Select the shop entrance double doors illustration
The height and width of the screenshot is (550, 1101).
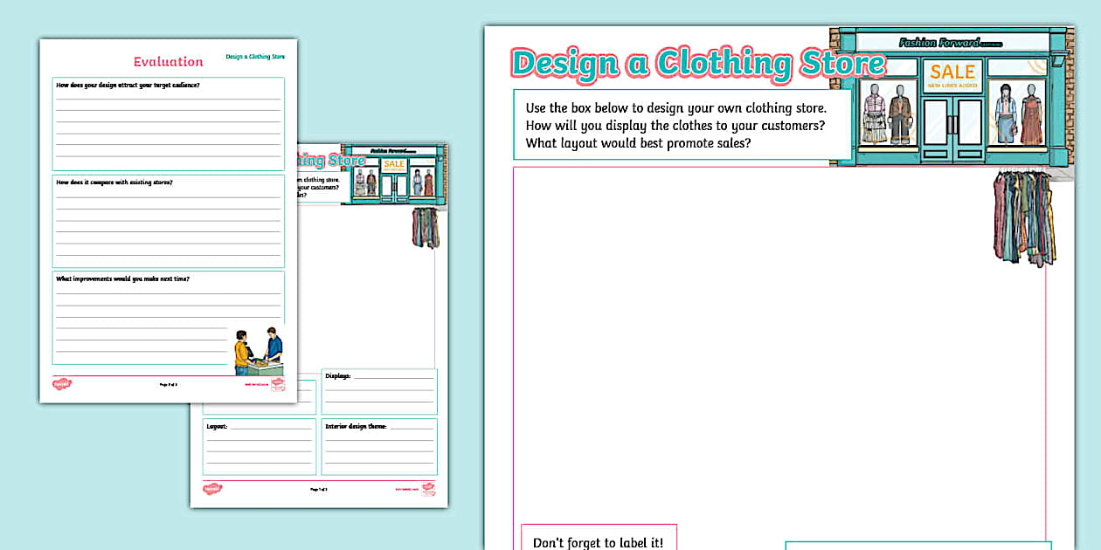click(x=952, y=131)
